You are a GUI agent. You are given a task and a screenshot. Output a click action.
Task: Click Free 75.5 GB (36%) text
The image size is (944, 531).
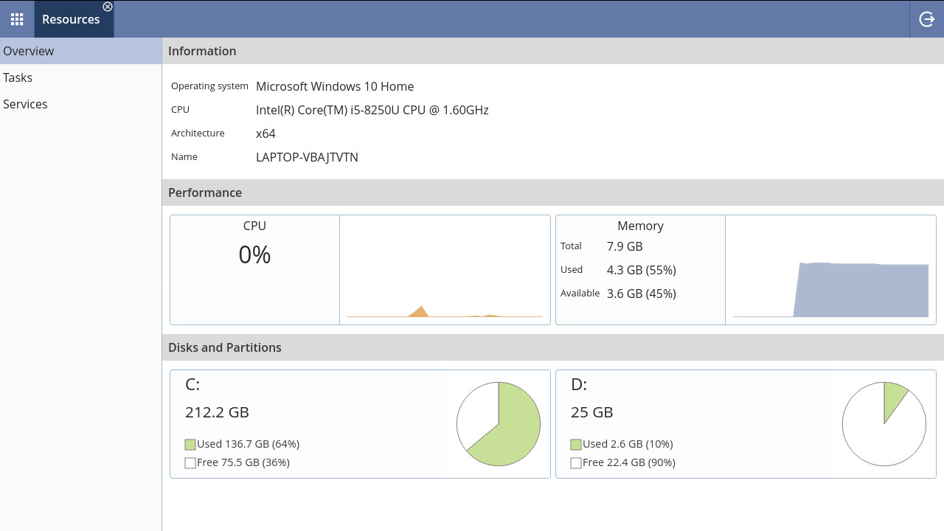click(x=243, y=462)
